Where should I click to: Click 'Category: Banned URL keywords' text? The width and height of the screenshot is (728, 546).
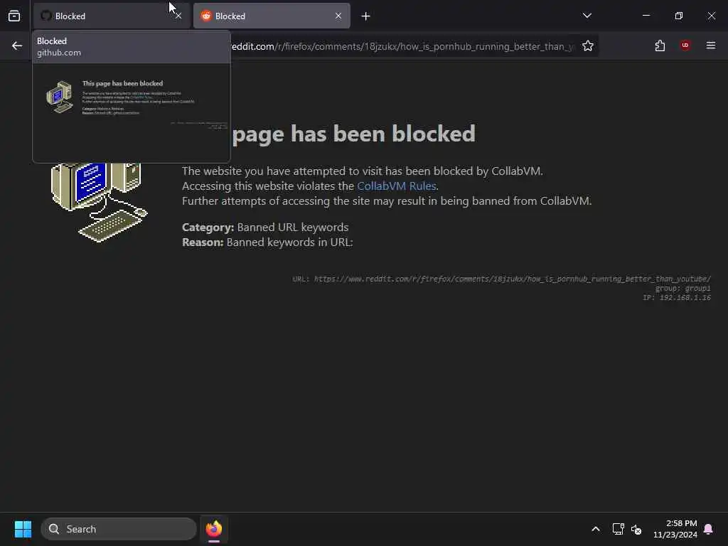coord(265,227)
